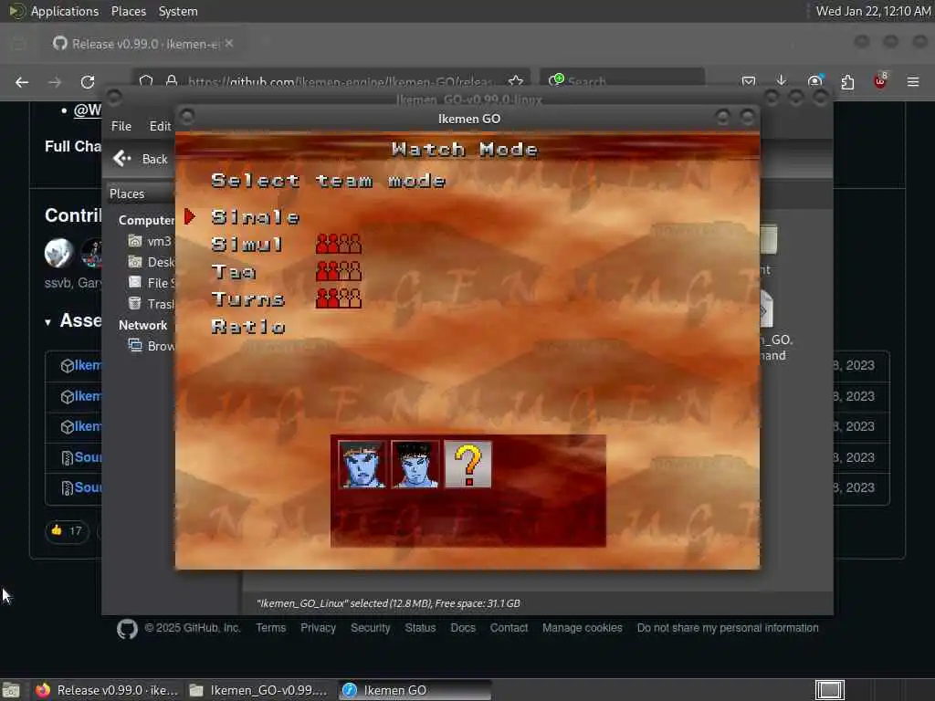The height and width of the screenshot is (701, 935).
Task: Pick the second character portrait
Action: point(415,465)
